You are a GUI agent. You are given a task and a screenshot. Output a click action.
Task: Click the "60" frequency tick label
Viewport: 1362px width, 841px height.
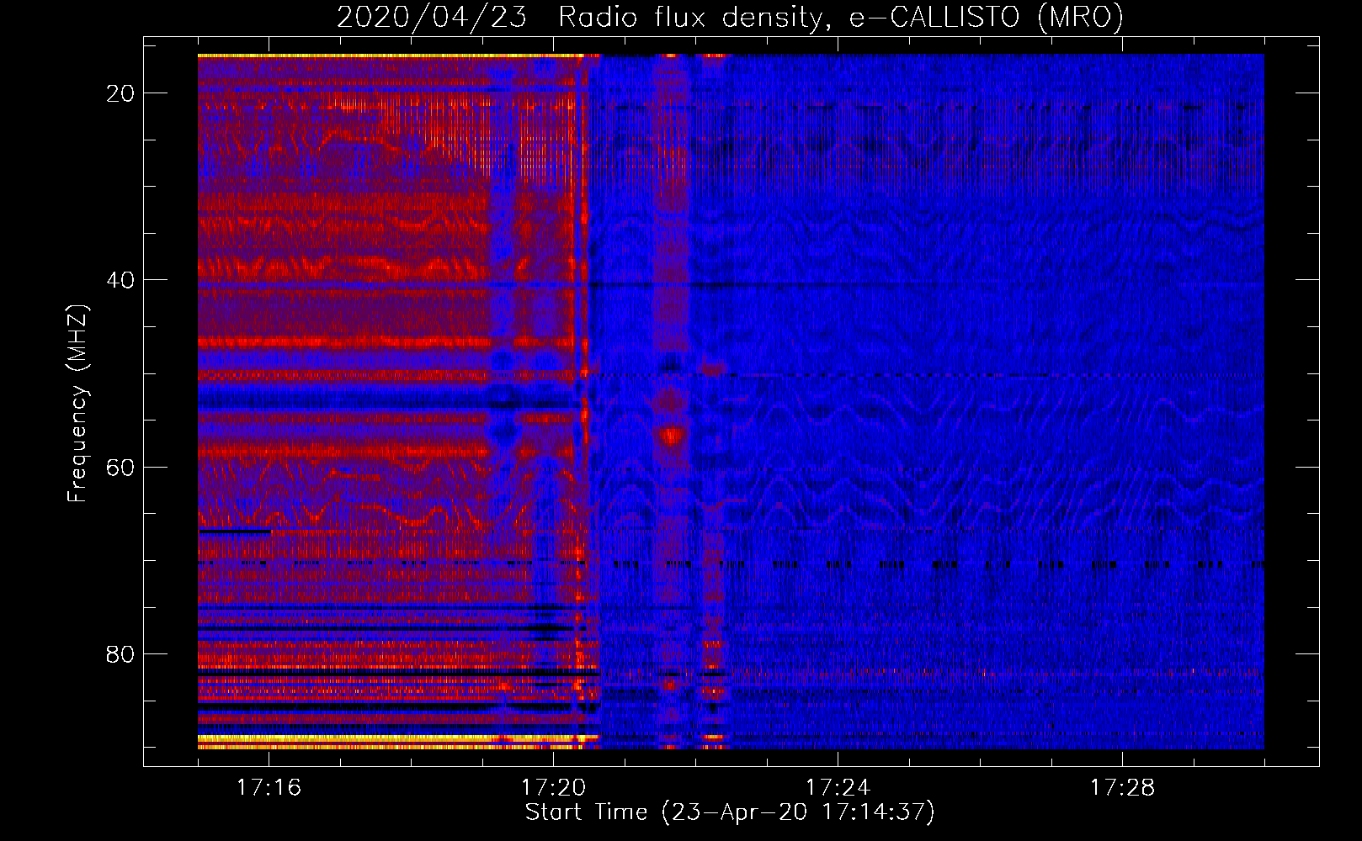(120, 467)
